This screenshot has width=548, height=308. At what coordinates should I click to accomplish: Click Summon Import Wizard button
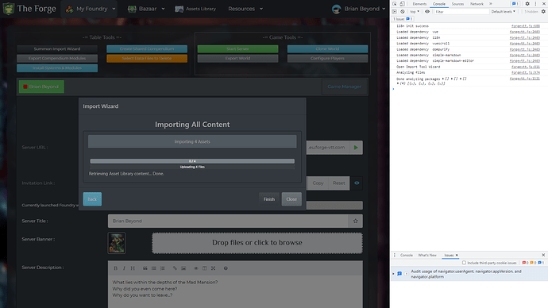(57, 49)
